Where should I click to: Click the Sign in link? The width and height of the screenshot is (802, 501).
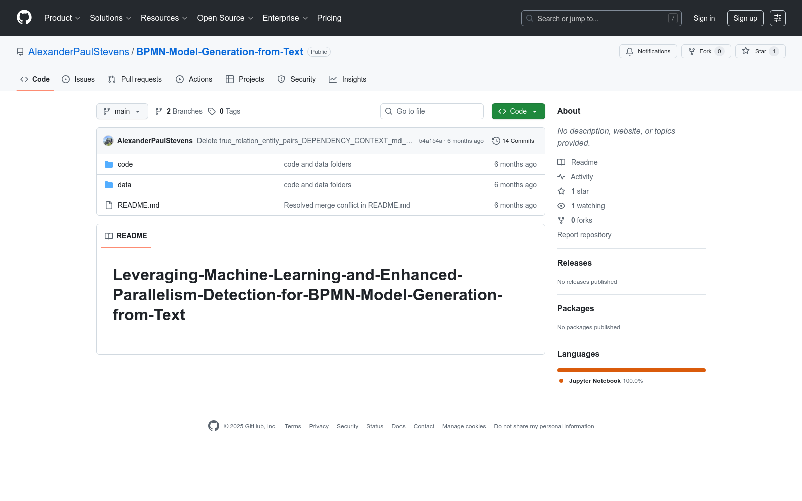click(704, 18)
